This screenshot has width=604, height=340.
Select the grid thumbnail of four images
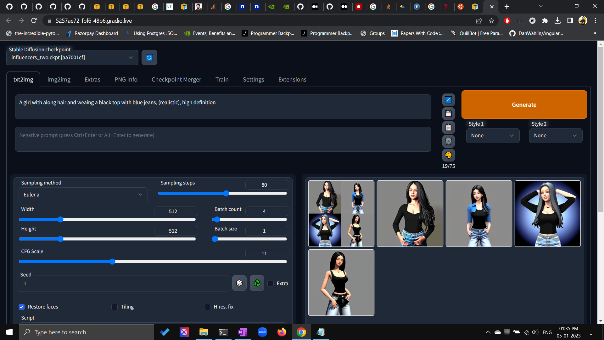coord(341,213)
